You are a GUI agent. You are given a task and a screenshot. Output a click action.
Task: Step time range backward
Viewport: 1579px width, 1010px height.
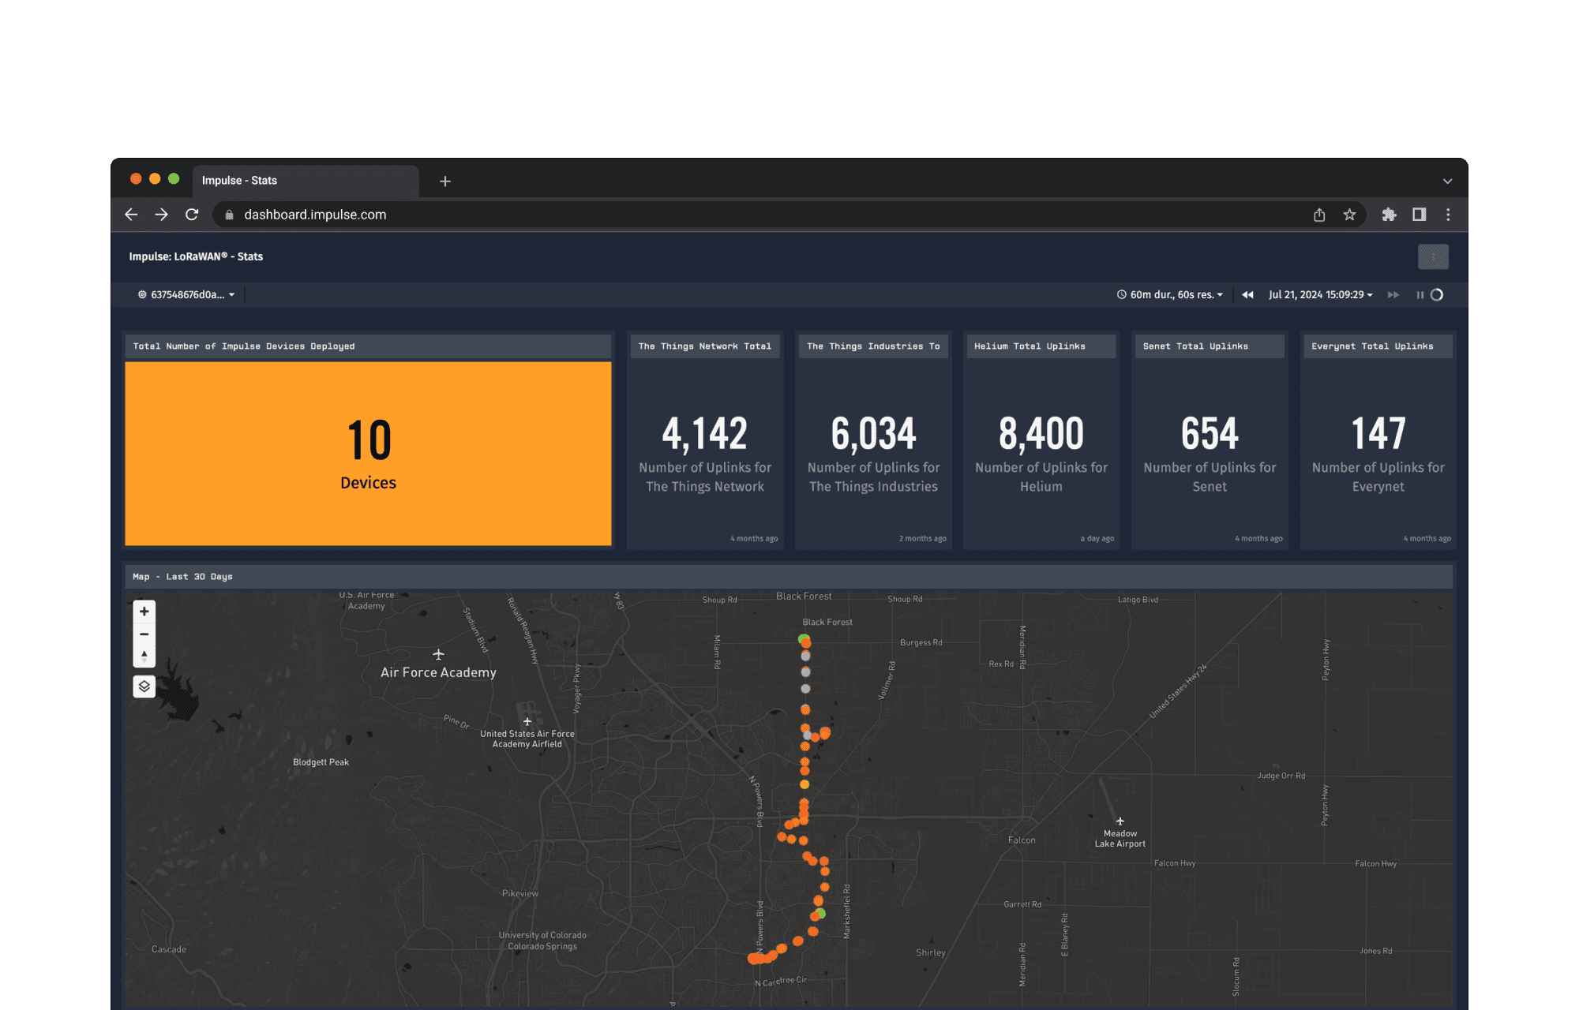click(x=1247, y=295)
